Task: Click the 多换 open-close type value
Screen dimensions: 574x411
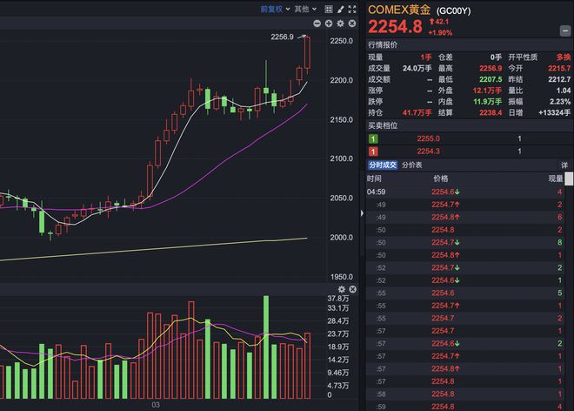Action: click(x=564, y=57)
